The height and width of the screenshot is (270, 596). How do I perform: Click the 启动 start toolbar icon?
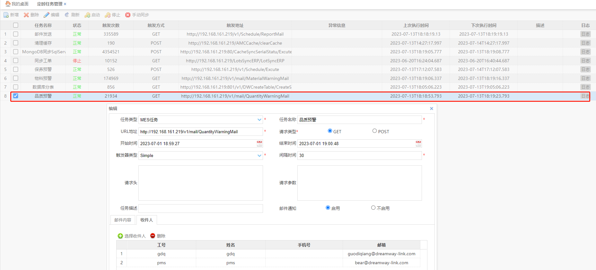tap(87, 15)
